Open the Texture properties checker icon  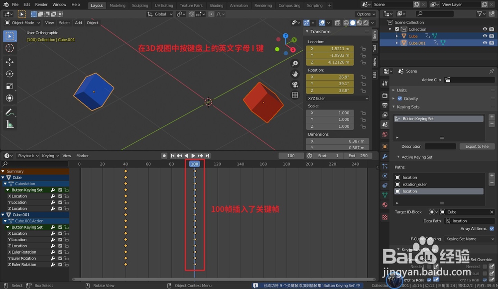[385, 217]
